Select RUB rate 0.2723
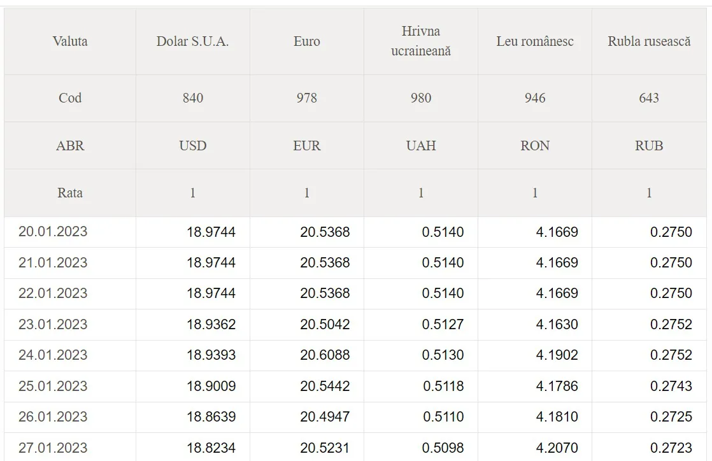This screenshot has height=461, width=712. [x=671, y=448]
